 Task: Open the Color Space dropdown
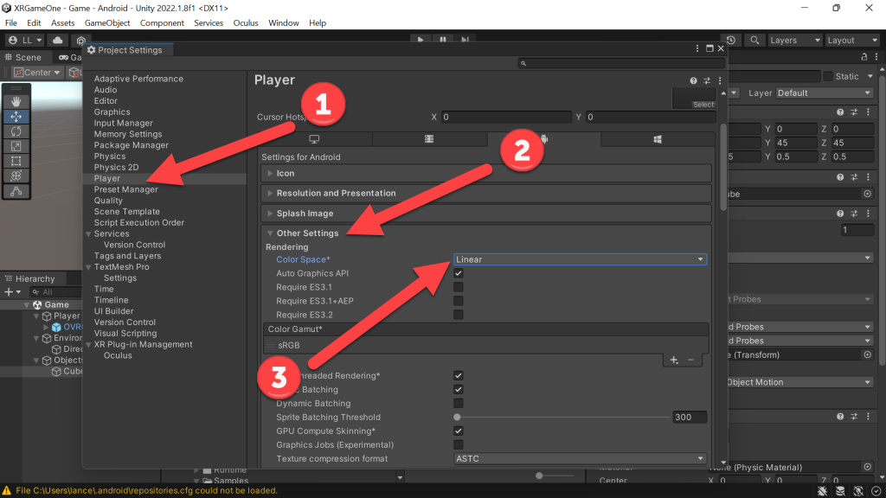pos(580,259)
